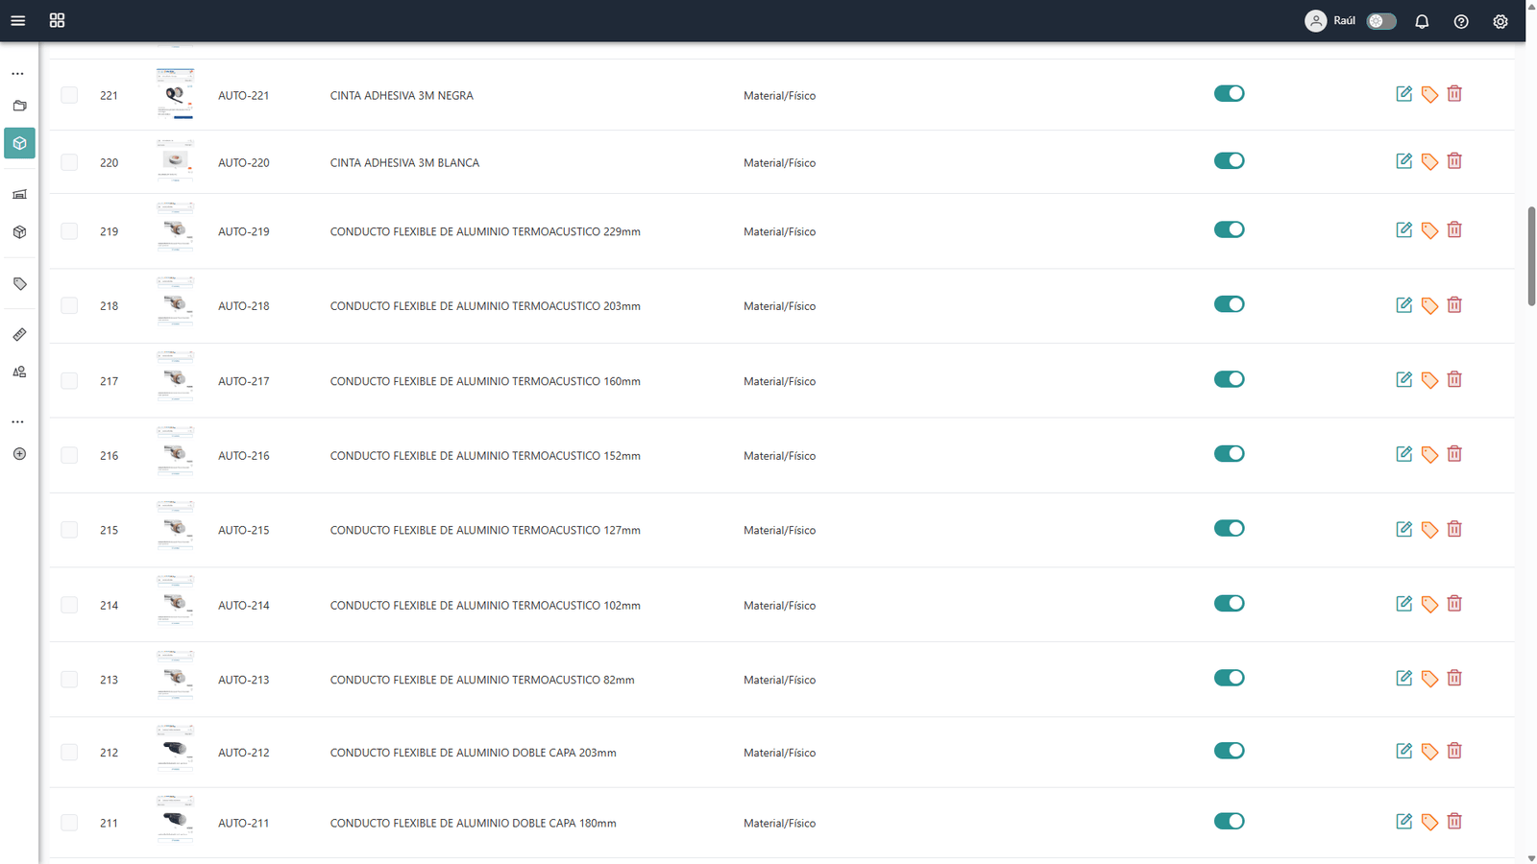Select the highlighted products cube sidebar icon
The width and height of the screenshot is (1537, 864).
pyautogui.click(x=19, y=143)
